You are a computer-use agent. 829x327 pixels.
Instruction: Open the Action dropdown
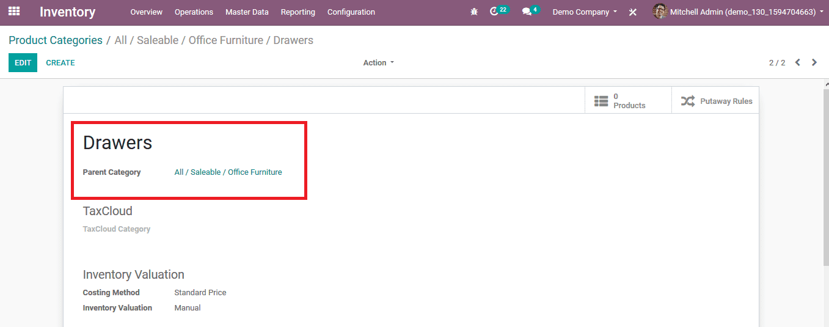coord(379,63)
